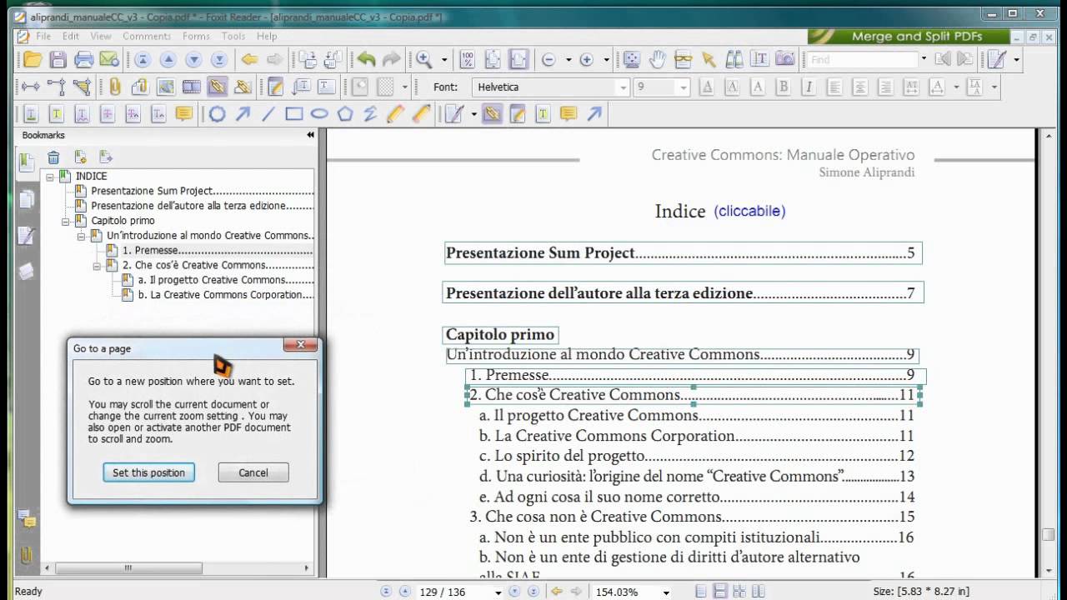Toggle right text alignment
Viewport: 1067px width, 600px height.
[x=886, y=87]
